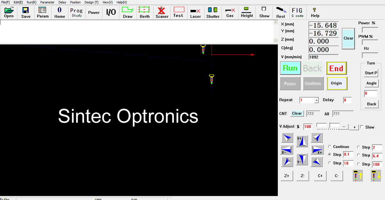
Task: Open the File(F) menu
Action: 5,2
